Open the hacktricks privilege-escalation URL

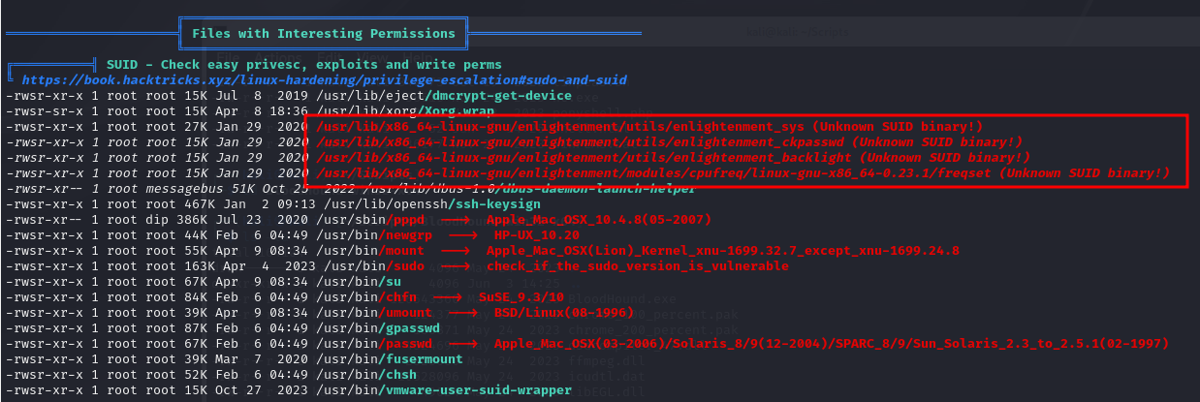click(324, 80)
